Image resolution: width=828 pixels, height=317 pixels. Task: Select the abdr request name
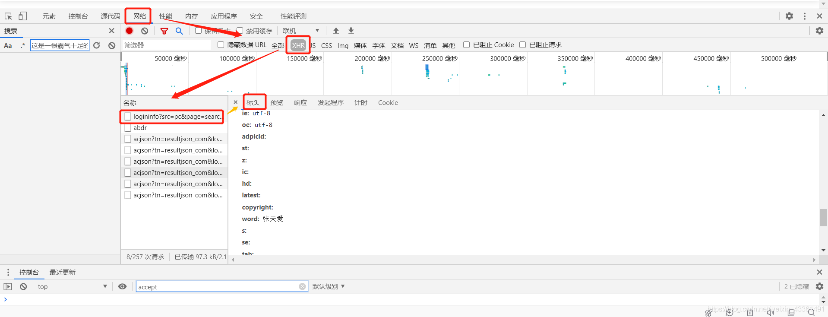140,127
